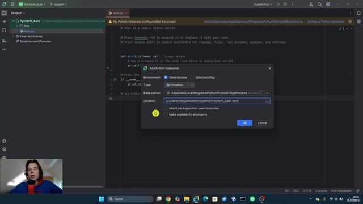Start debugging with the bug icon
363x204 pixels.
tap(285, 5)
